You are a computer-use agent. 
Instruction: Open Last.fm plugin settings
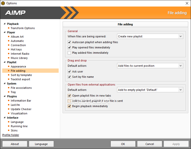pyautogui.click(x=15, y=105)
